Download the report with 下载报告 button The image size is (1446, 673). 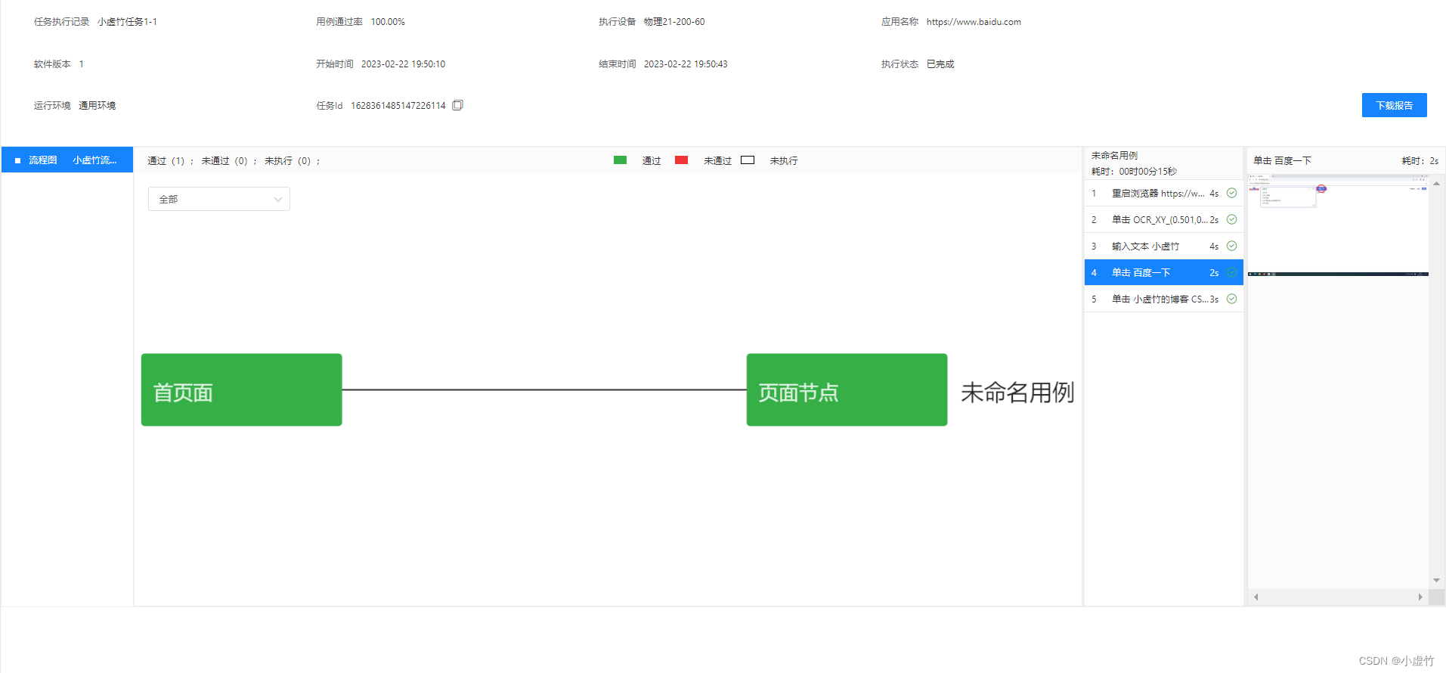[x=1394, y=105]
